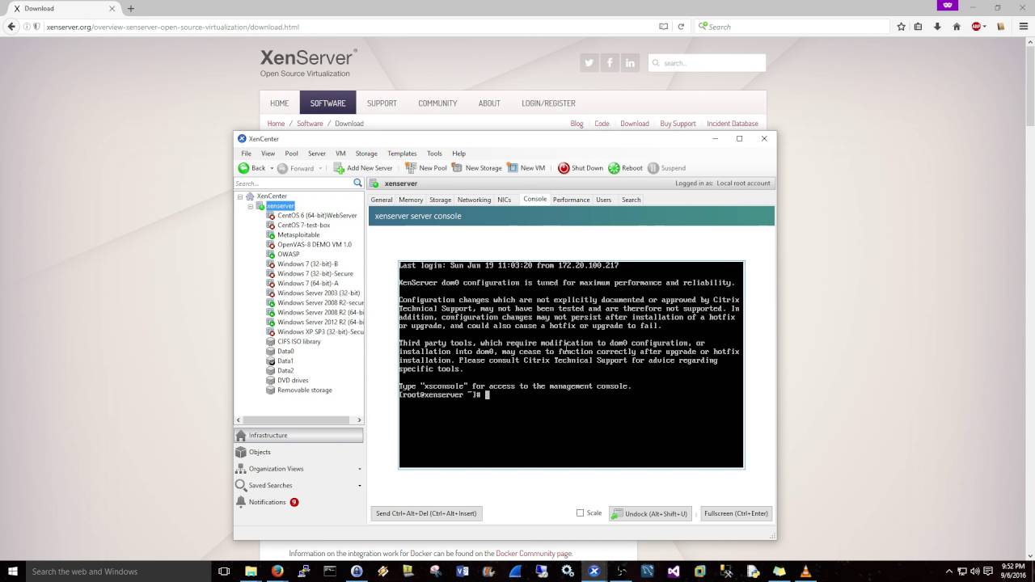Click the browser bookmark star icon
Viewport: 1035px width, 582px height.
[902, 27]
